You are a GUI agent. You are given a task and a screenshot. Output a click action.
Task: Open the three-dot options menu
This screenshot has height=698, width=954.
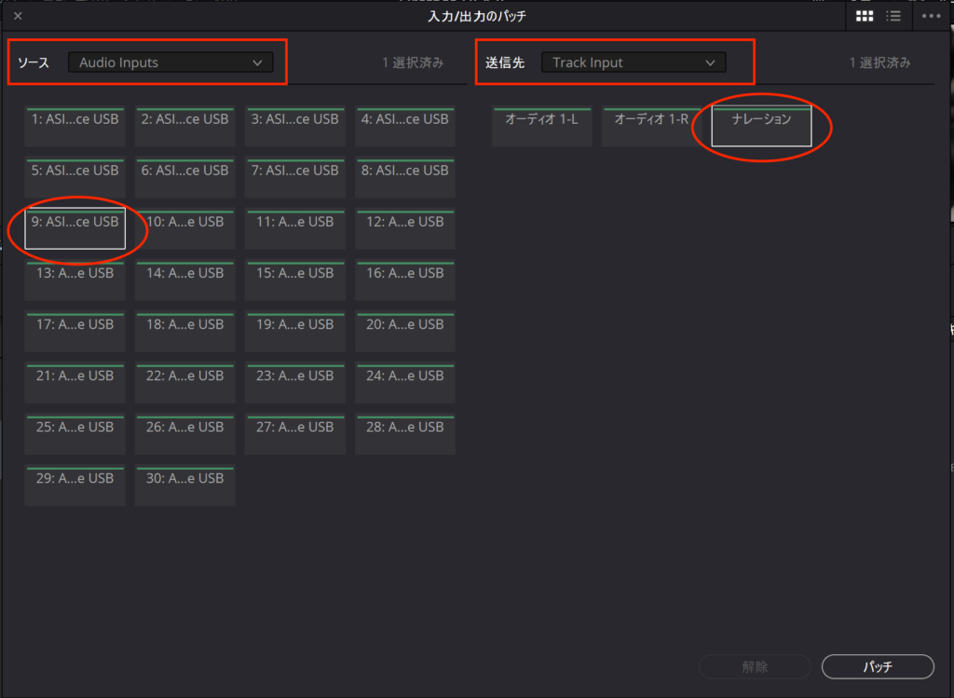click(x=931, y=16)
